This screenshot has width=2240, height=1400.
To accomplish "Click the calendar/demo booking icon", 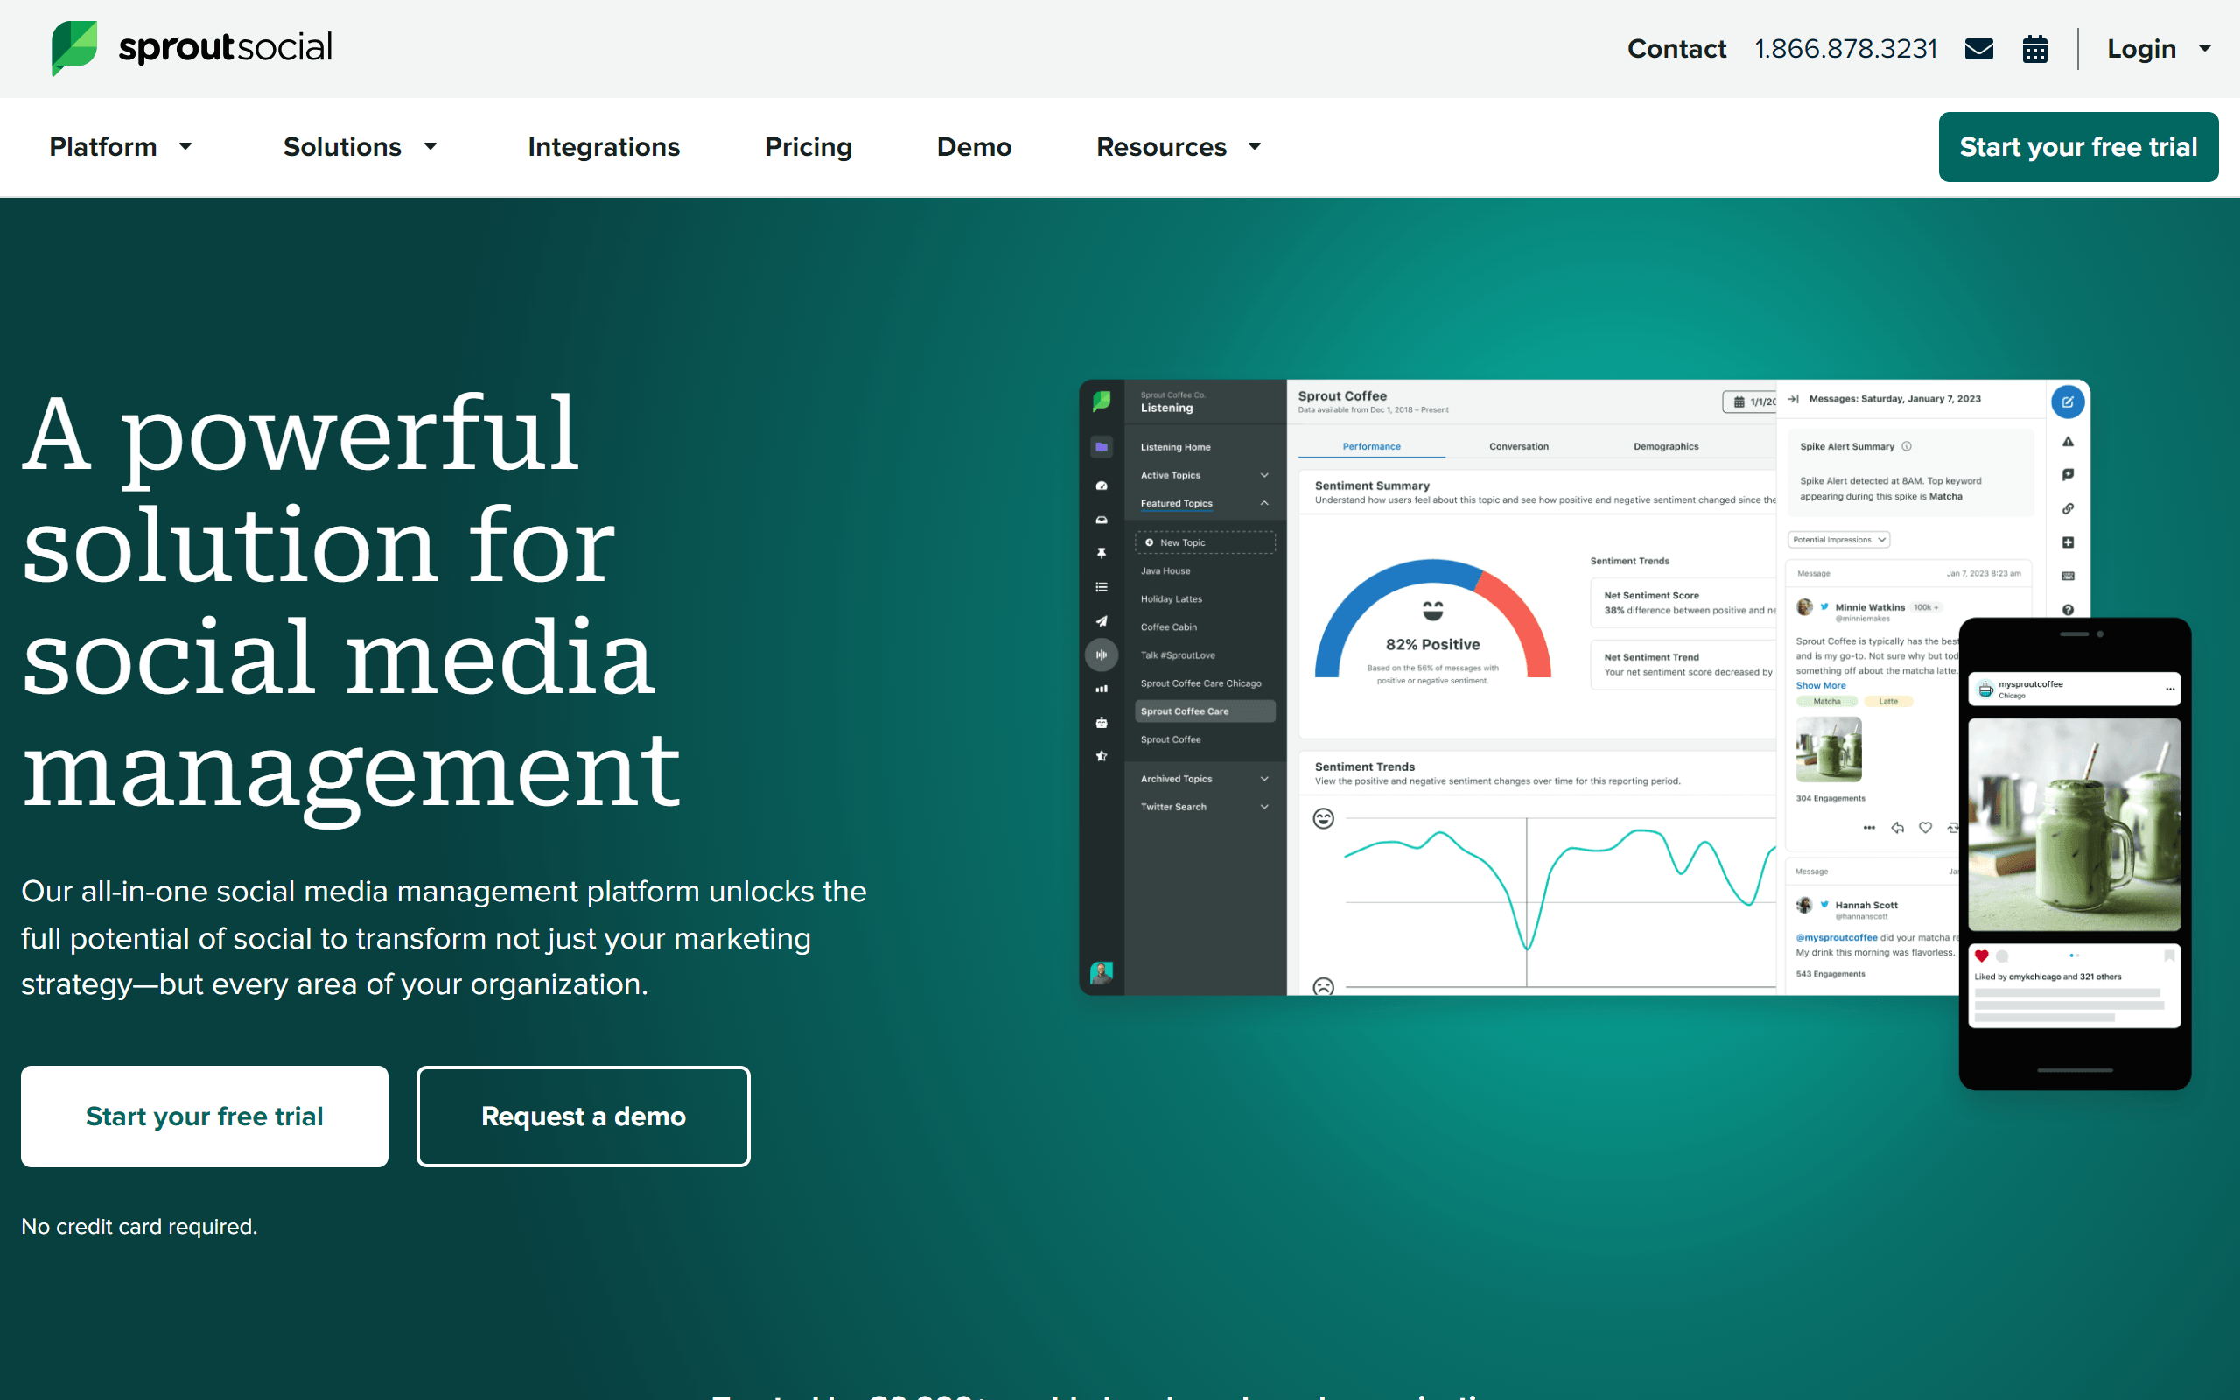I will 2037,48.
